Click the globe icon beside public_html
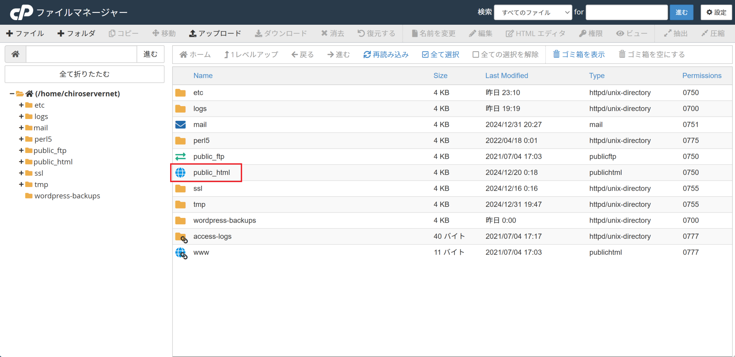Viewport: 735px width, 357px height. (181, 172)
